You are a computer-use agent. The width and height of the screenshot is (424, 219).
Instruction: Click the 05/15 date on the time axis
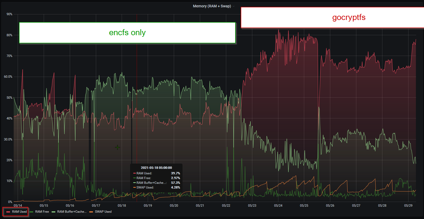[44, 206]
